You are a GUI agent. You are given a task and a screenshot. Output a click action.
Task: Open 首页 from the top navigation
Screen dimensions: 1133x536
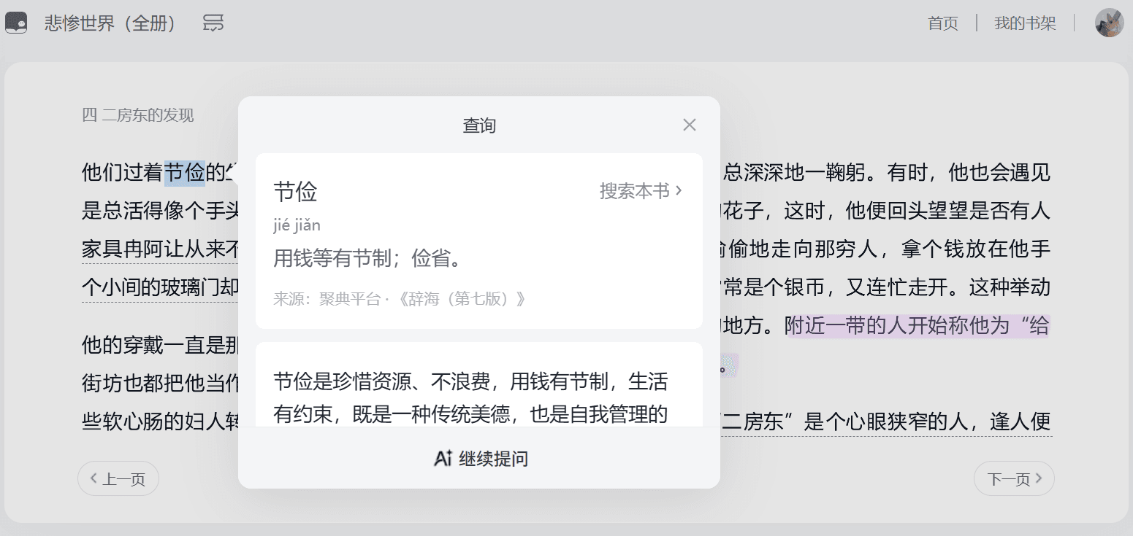pos(942,23)
